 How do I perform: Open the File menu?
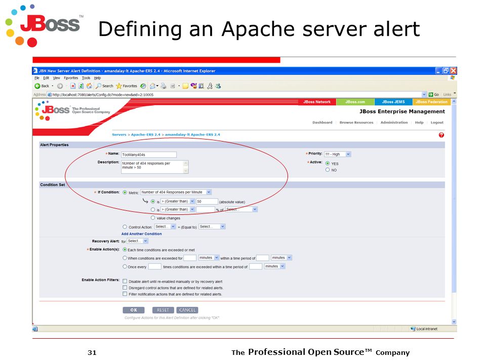37,78
